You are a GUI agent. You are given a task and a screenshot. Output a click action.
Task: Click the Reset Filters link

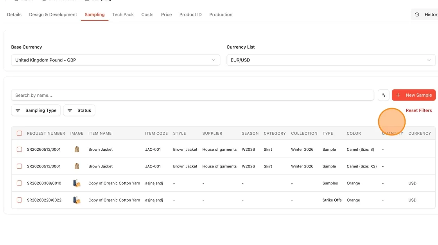419,110
